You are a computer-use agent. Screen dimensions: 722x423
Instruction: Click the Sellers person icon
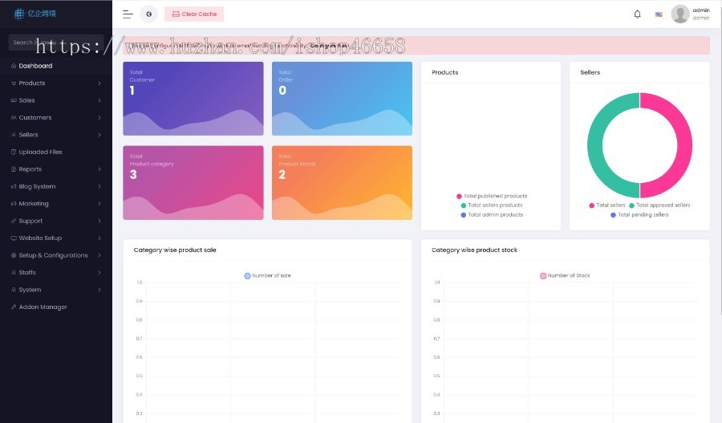(14, 135)
